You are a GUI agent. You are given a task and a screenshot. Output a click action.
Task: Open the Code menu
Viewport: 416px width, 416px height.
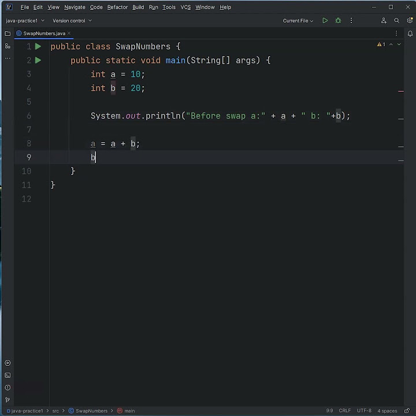(x=96, y=7)
